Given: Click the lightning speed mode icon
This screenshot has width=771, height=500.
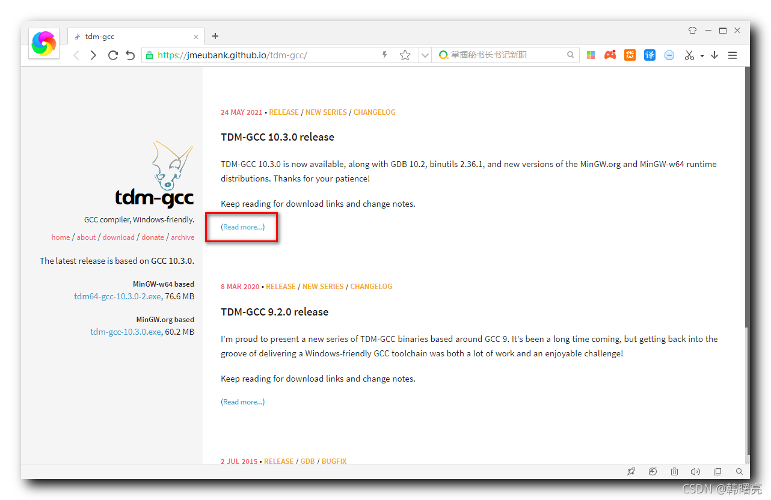Looking at the screenshot, I should click(385, 55).
